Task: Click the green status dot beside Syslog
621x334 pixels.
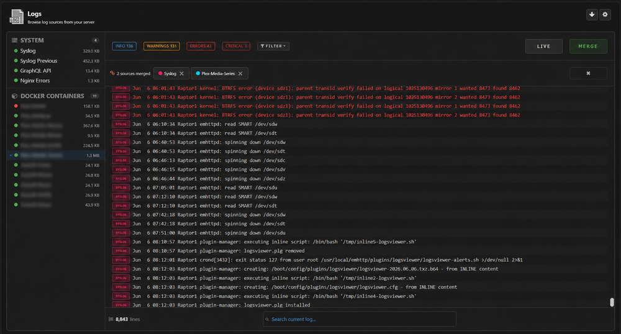Action: [x=16, y=51]
